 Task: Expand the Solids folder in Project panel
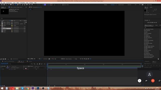tap(1, 25)
